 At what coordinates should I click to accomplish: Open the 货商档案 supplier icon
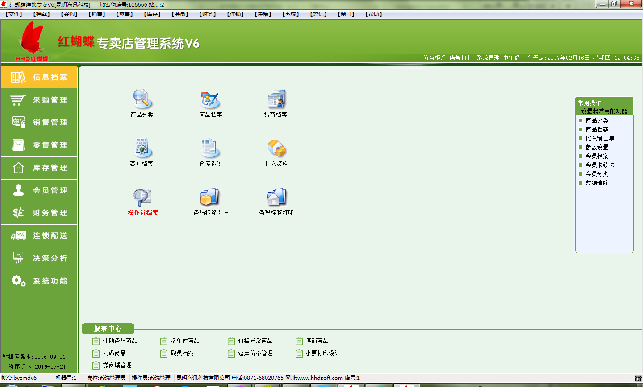tap(276, 99)
